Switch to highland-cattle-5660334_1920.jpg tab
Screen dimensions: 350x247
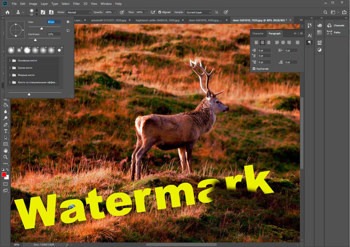coord(157,20)
